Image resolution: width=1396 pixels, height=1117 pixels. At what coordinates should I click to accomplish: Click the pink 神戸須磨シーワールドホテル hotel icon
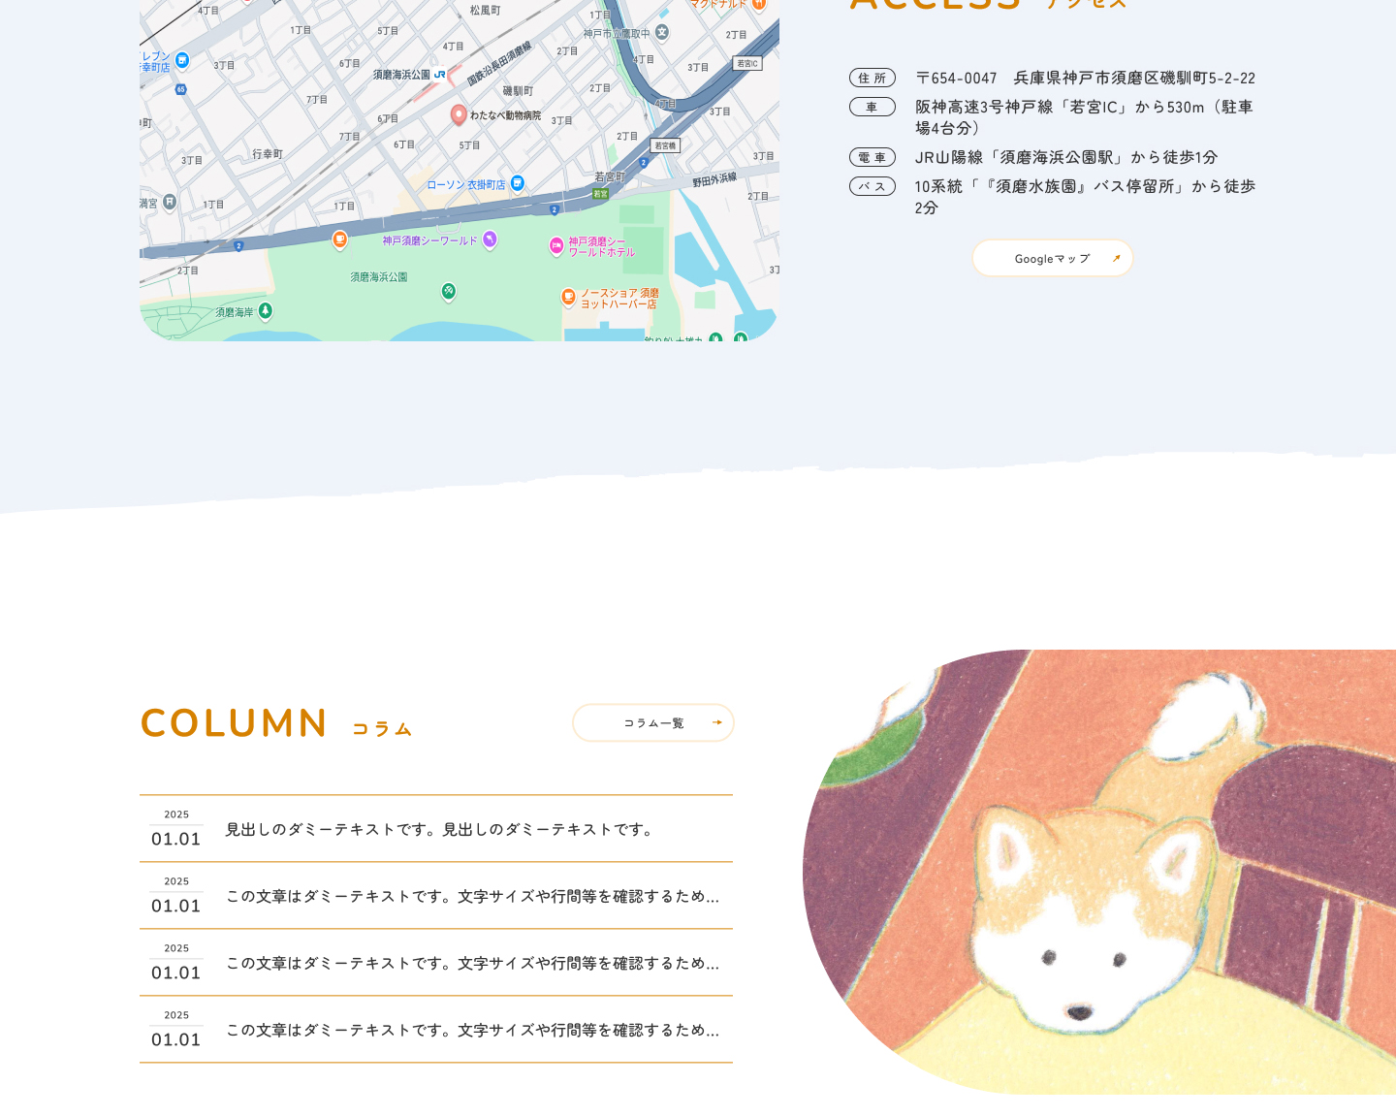(x=556, y=245)
